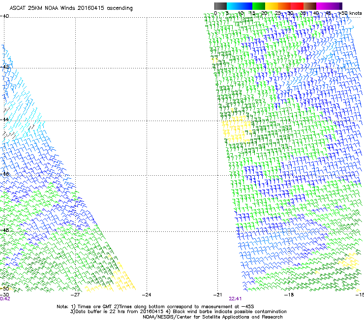Click the magenta-purple 40–50 knots color bar segment
Screen dimensions: 364x320
pos(329,6)
